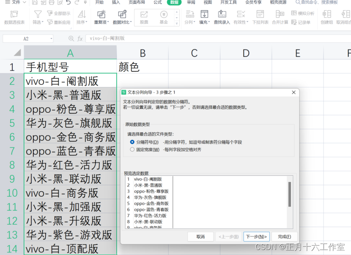Click the undo arrow icon
This screenshot has height=255, width=351.
coord(69,3)
